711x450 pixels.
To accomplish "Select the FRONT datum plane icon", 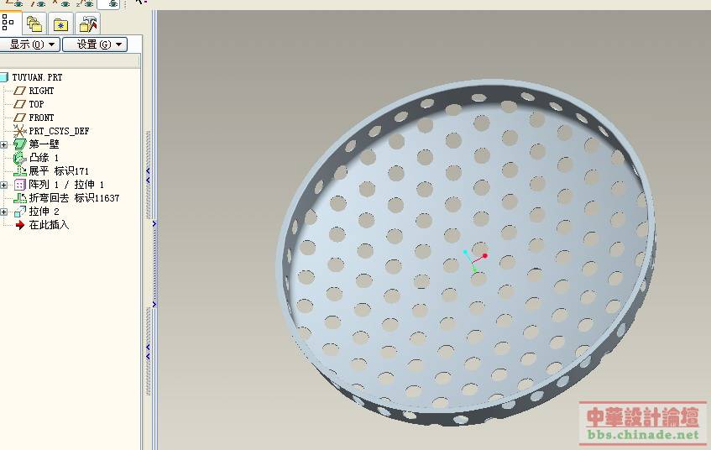I will point(19,118).
